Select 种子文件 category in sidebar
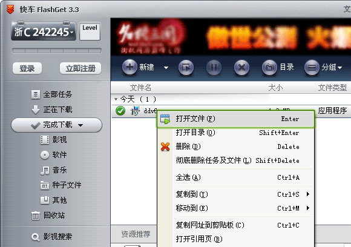Viewport: 351px width, 247px height. point(61,185)
